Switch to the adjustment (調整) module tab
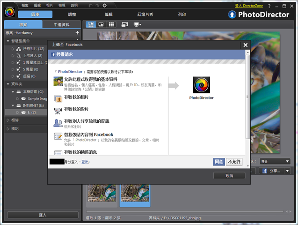The height and width of the screenshot is (225, 298). click(72, 15)
